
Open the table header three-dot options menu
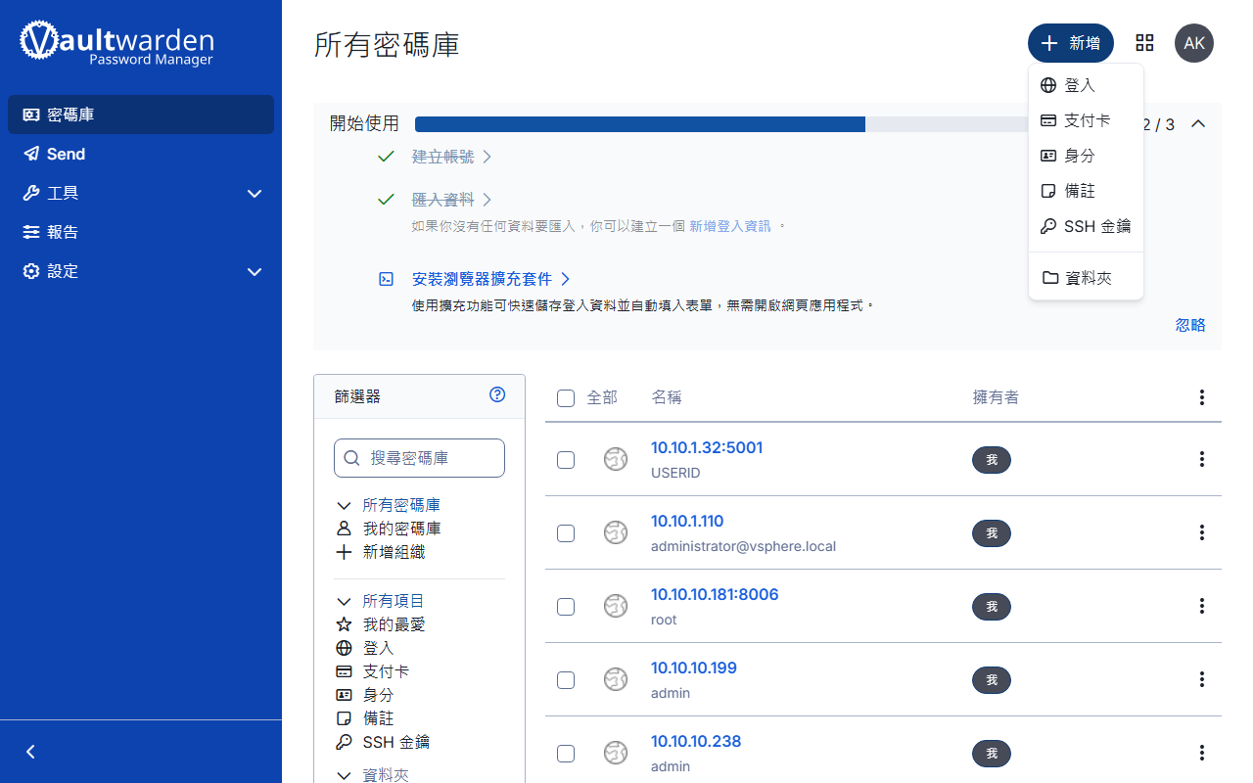[1202, 397]
